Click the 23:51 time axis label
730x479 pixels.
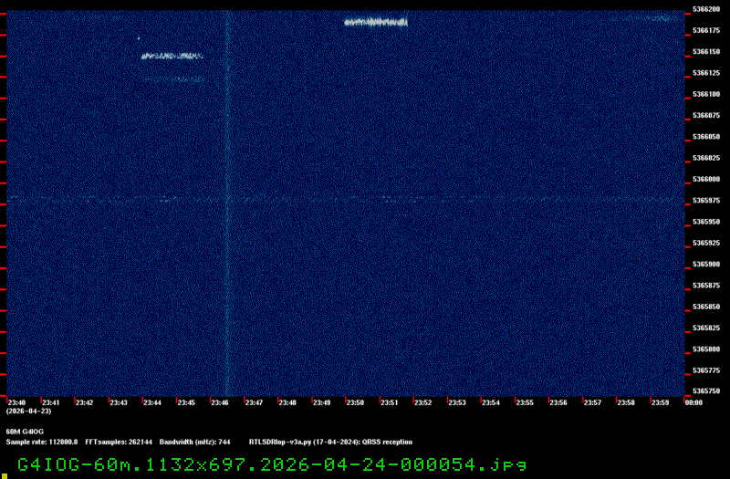pos(390,402)
